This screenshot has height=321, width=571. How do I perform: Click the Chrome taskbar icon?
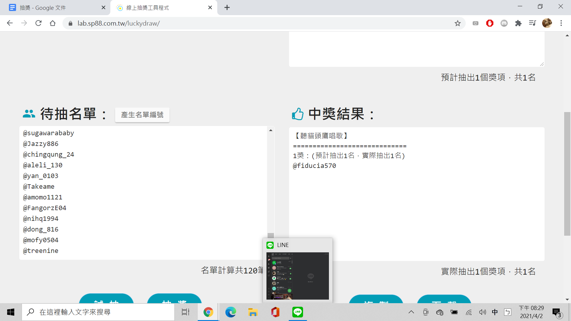tap(208, 312)
